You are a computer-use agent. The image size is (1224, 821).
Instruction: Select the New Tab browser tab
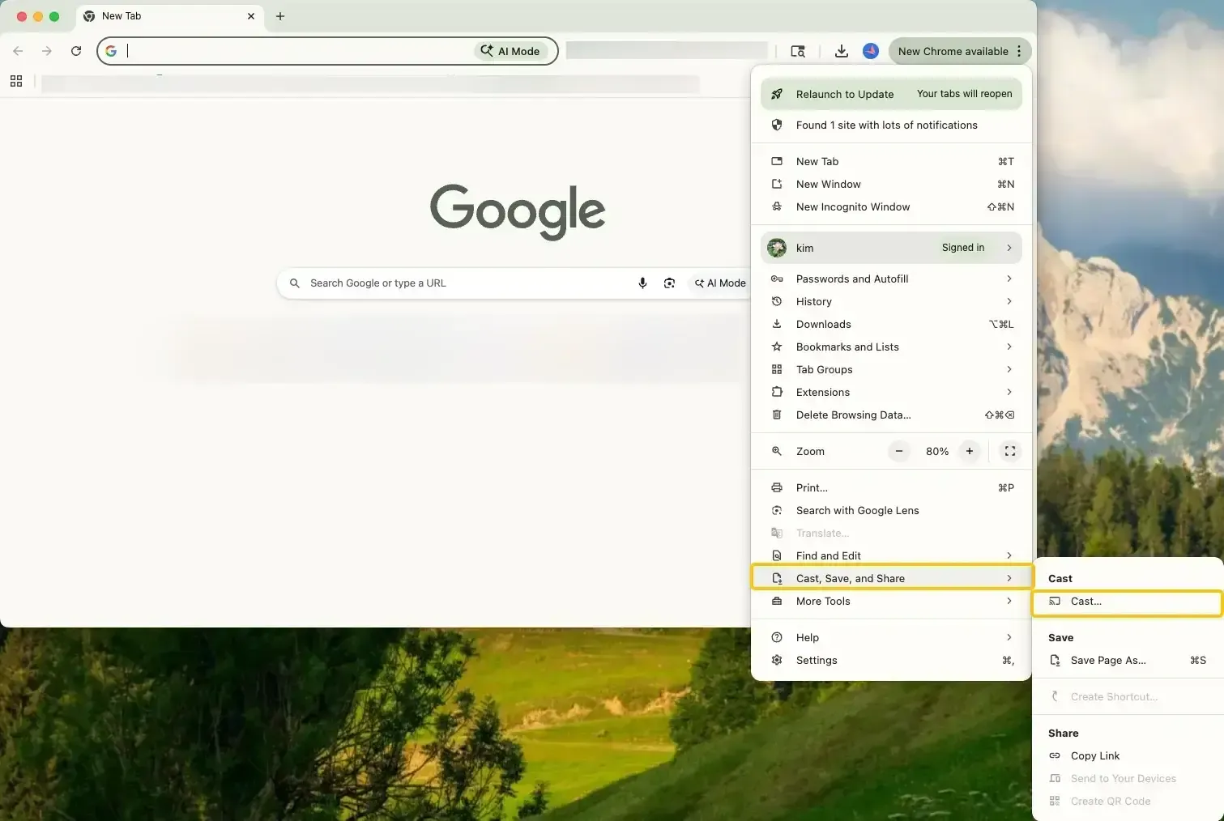click(x=170, y=16)
